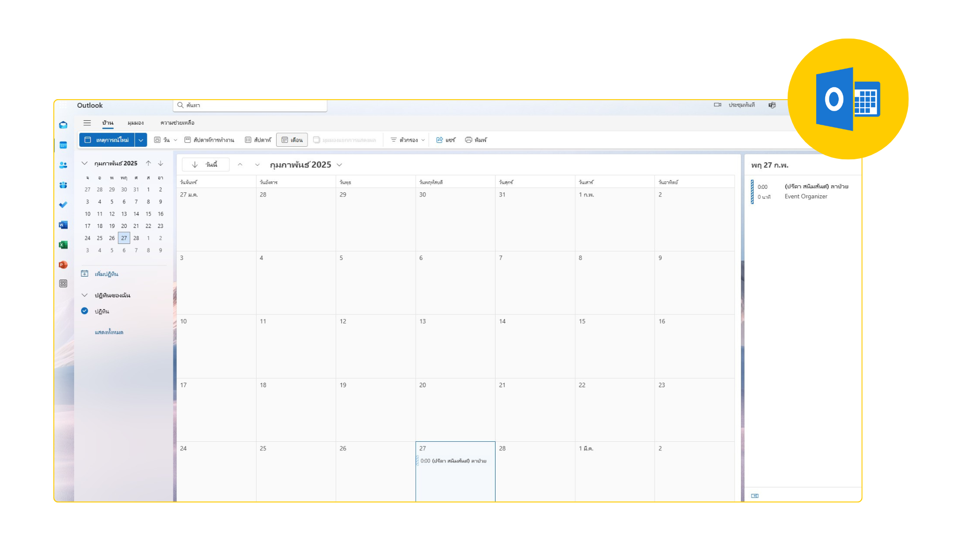Click the New event (เหตุการณ์ใหม่) button
The width and height of the screenshot is (962, 541).
pyautogui.click(x=107, y=140)
